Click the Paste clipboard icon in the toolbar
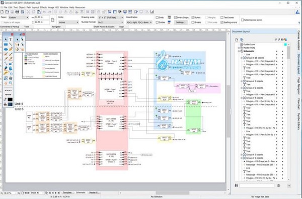302x199 pixels. click(x=39, y=12)
